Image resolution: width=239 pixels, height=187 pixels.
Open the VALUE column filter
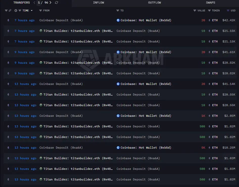[x=195, y=11]
